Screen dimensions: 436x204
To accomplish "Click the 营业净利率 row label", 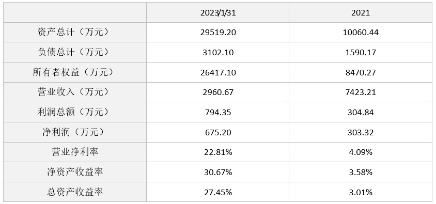I will (x=75, y=152).
